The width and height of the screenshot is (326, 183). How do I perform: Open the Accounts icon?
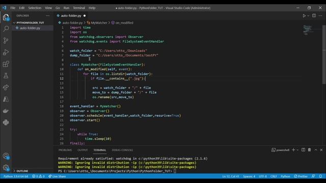click(6, 156)
